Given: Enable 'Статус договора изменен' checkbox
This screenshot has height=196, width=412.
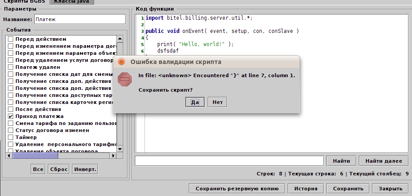Looking at the screenshot, I should [x=11, y=130].
